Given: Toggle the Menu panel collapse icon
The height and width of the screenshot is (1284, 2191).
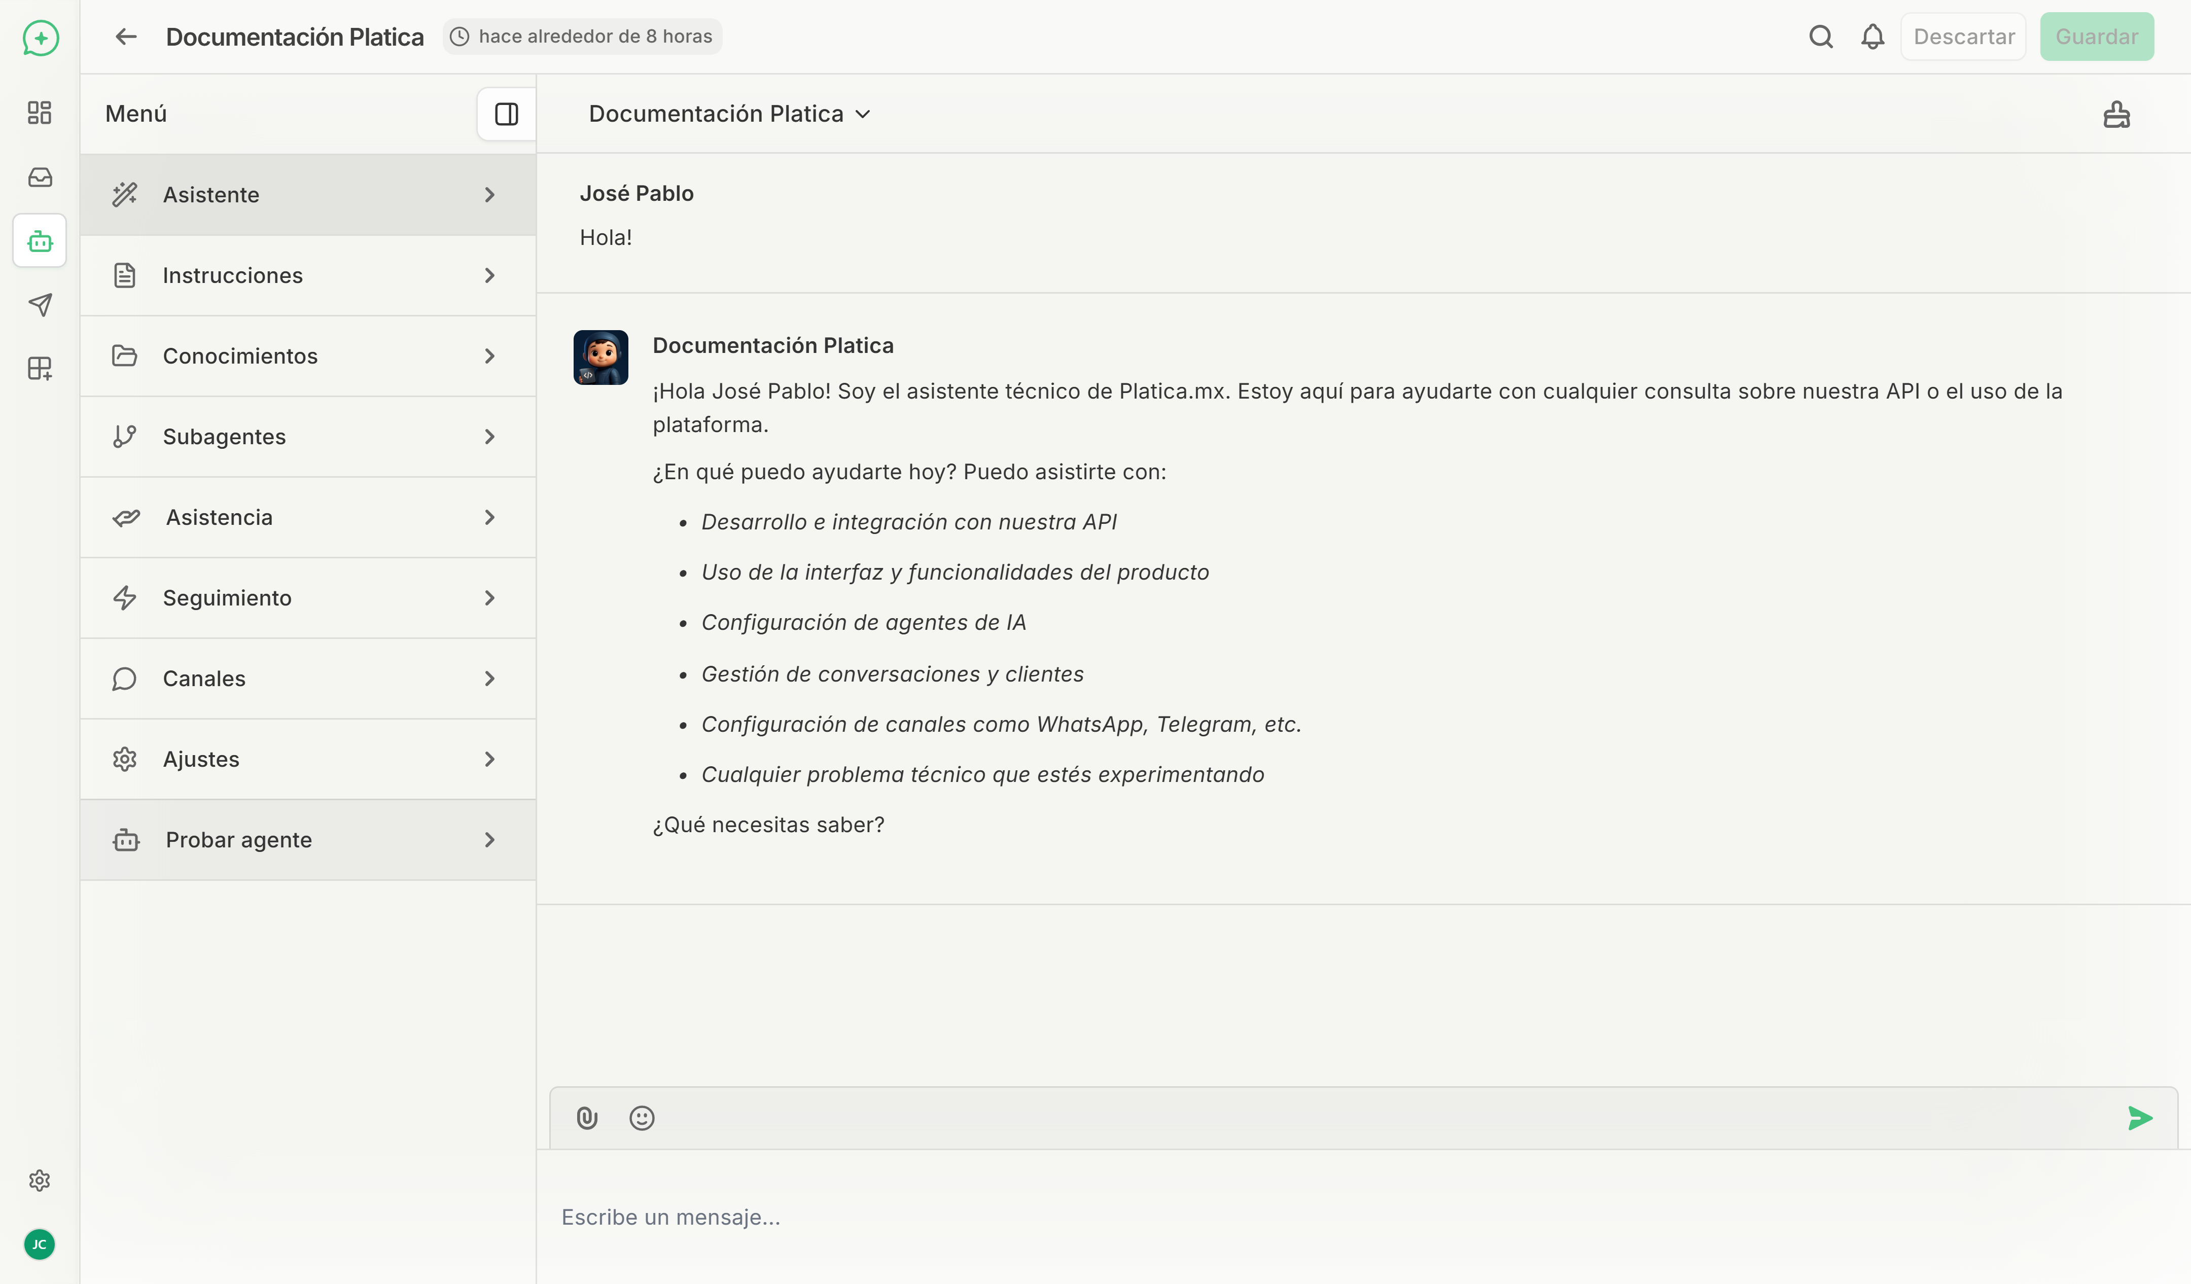Looking at the screenshot, I should click(506, 113).
